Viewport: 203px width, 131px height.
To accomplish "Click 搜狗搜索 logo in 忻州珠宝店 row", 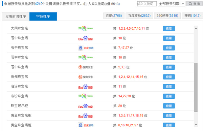I will [x=86, y=77].
